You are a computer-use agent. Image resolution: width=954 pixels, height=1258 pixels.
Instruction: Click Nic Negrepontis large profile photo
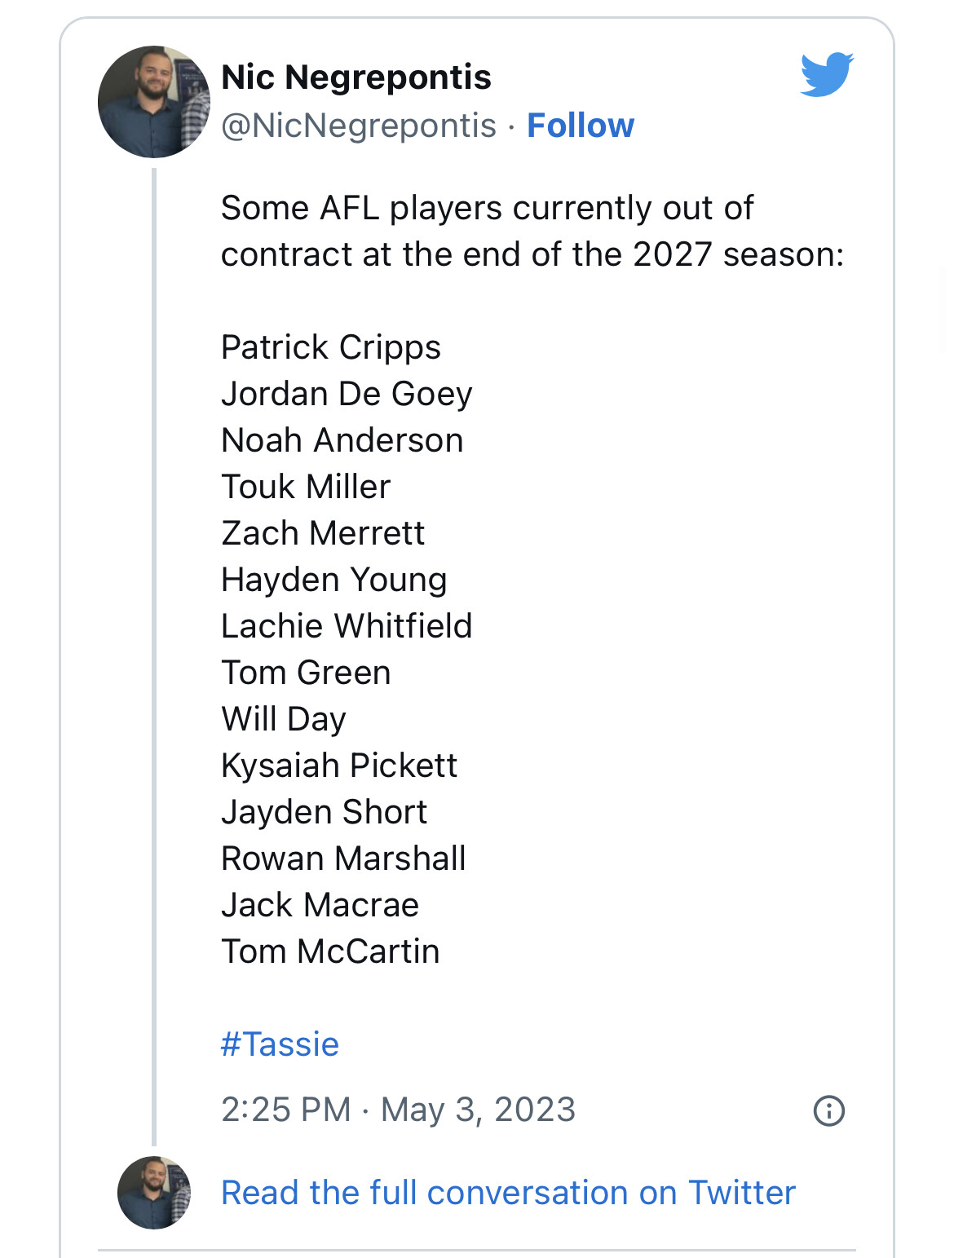pos(154,102)
